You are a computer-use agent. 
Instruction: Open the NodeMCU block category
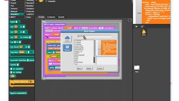17,14
